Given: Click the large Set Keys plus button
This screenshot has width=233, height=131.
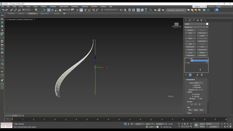Looking at the screenshot, I should coord(196,125).
